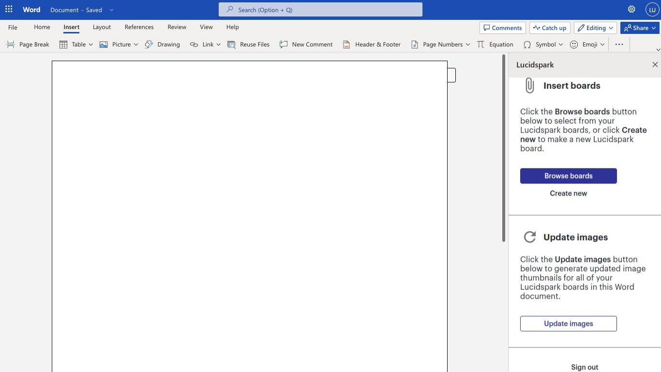Image resolution: width=661 pixels, height=372 pixels.
Task: Insert a Page Break
Action: pyautogui.click(x=28, y=44)
